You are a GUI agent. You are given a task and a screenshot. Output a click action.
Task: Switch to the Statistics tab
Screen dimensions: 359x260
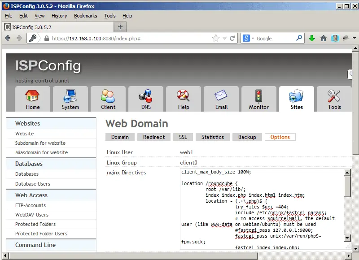coord(212,137)
